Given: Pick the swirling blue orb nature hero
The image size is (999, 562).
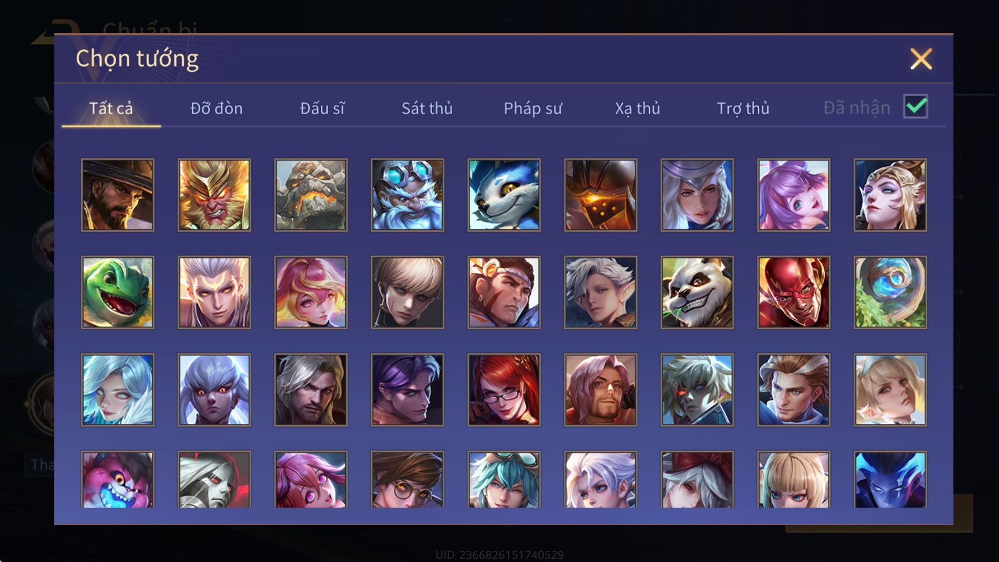Looking at the screenshot, I should tap(890, 292).
